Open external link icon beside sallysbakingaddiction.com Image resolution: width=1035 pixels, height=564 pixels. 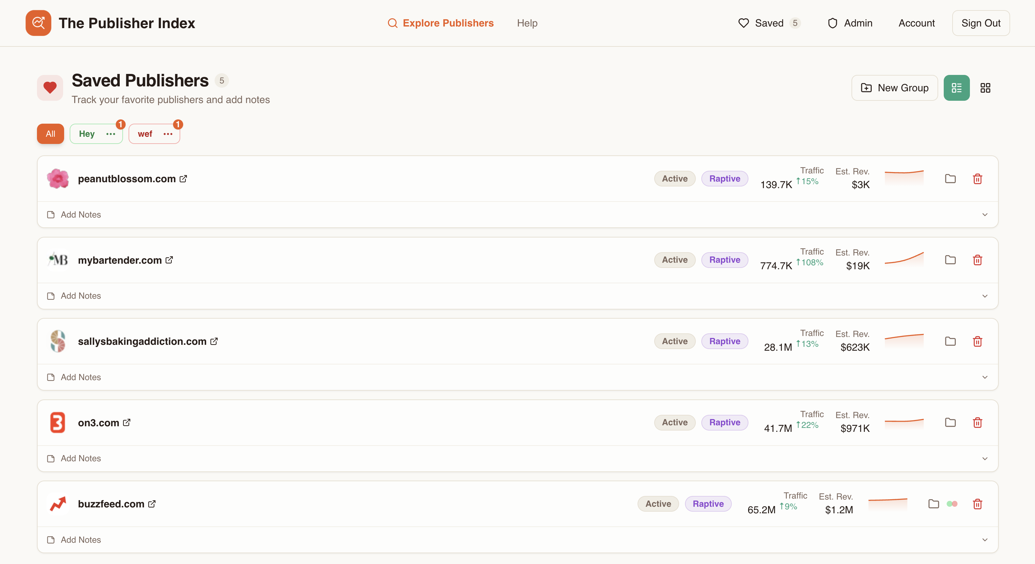[214, 341]
